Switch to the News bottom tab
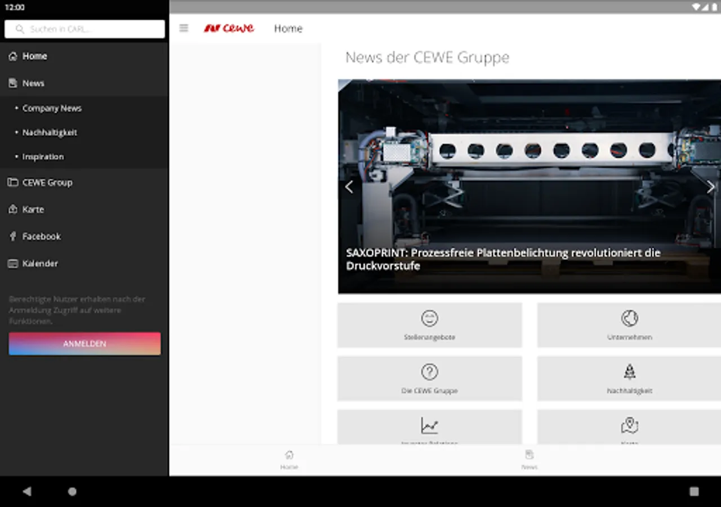This screenshot has width=721, height=507. 529,460
